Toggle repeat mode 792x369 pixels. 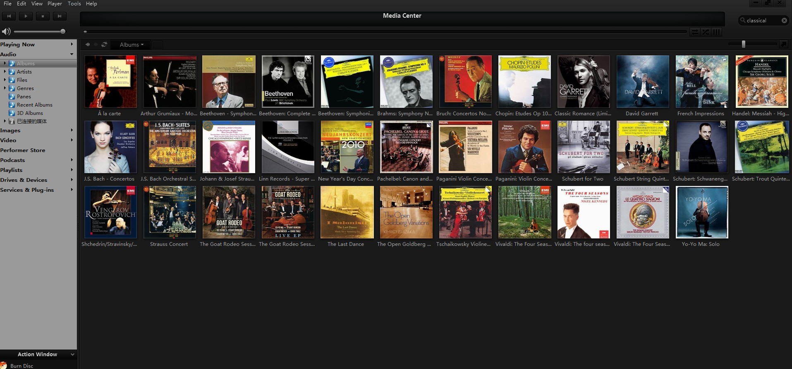(695, 32)
